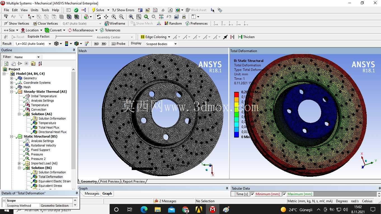Screen dimensions: 381x214
Task: Click the Solve lightning icon
Action: tap(94, 10)
